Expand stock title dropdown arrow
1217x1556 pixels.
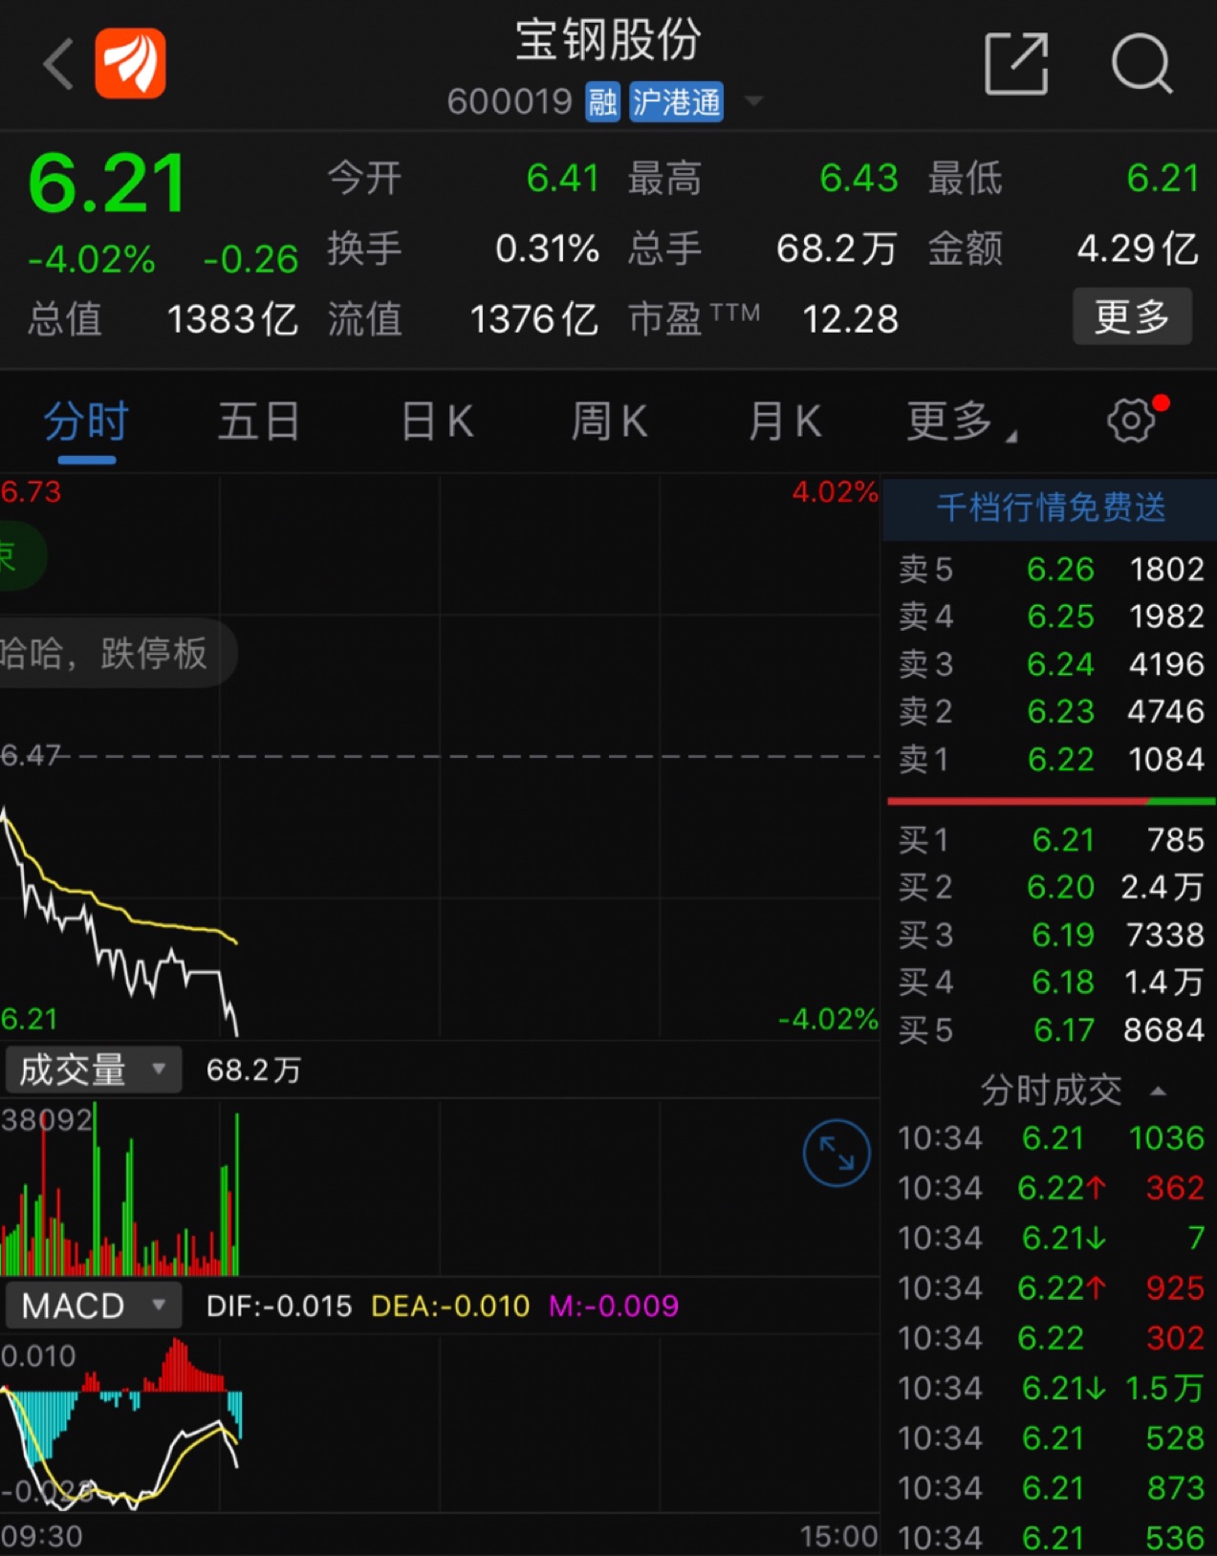coord(753,100)
